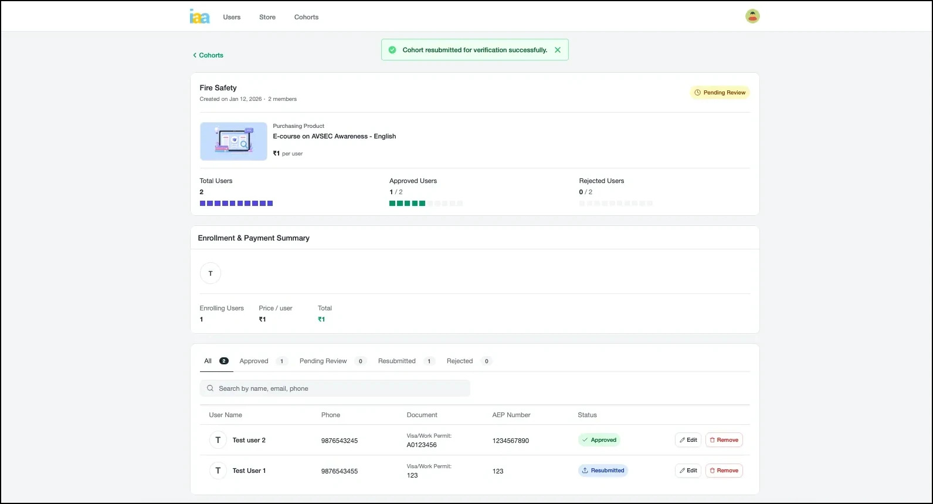The height and width of the screenshot is (504, 933).
Task: Click the AVSEC Awareness course thumbnail
Action: click(233, 141)
